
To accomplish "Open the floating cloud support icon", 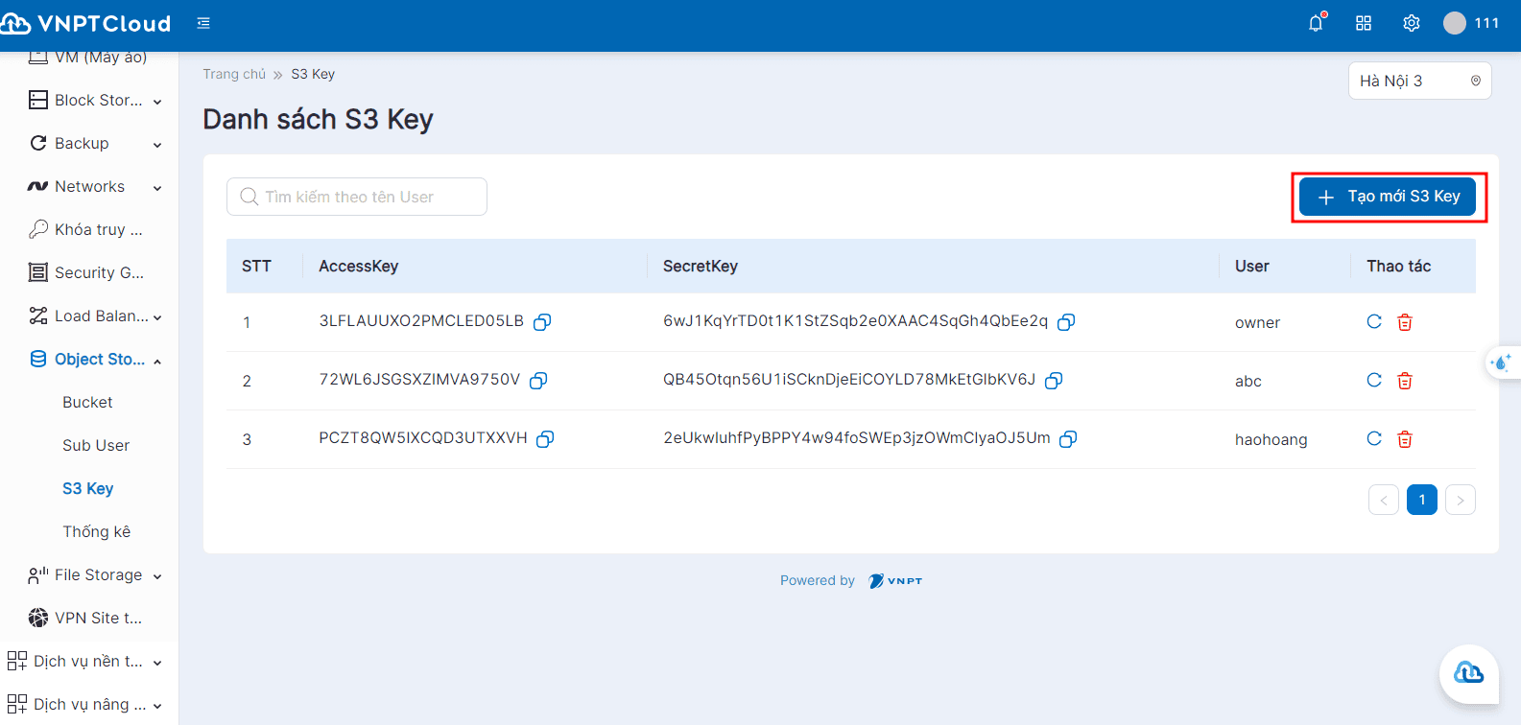I will pyautogui.click(x=1469, y=673).
